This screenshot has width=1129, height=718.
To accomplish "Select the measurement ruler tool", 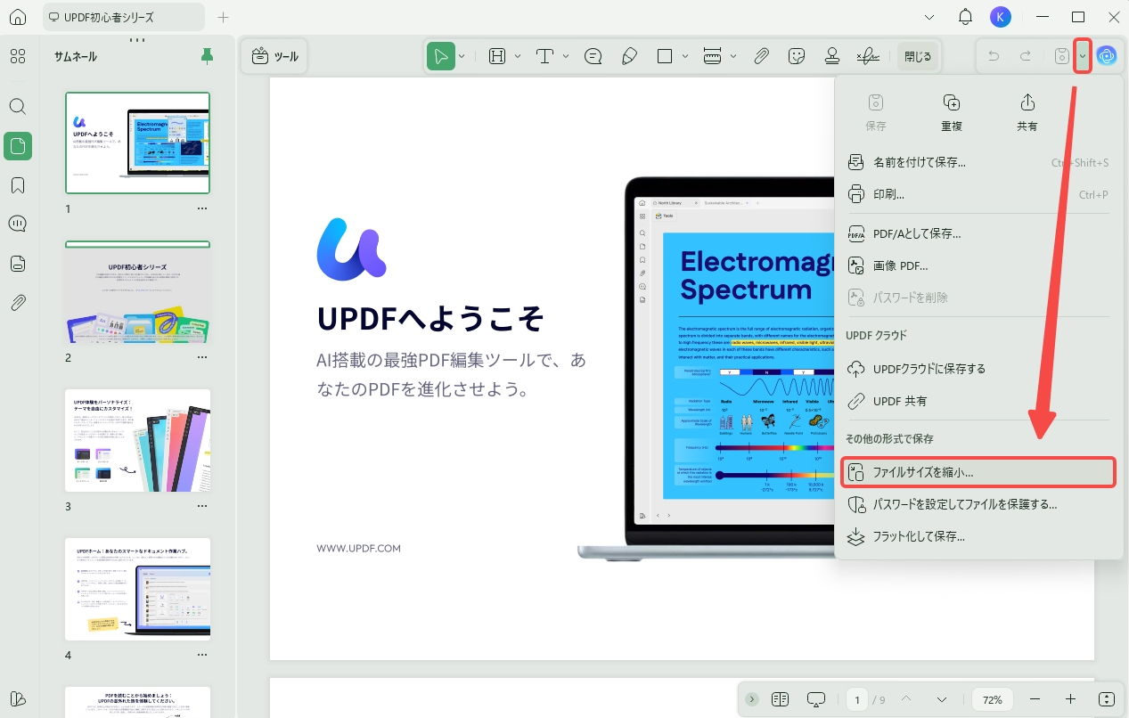I will [712, 56].
